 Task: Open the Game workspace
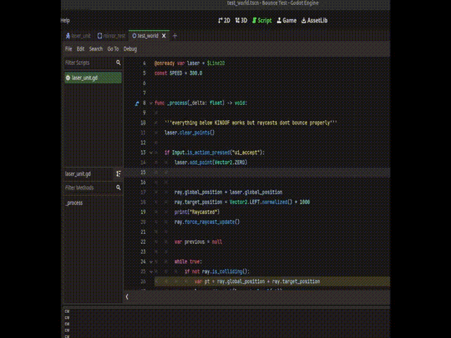tap(286, 20)
